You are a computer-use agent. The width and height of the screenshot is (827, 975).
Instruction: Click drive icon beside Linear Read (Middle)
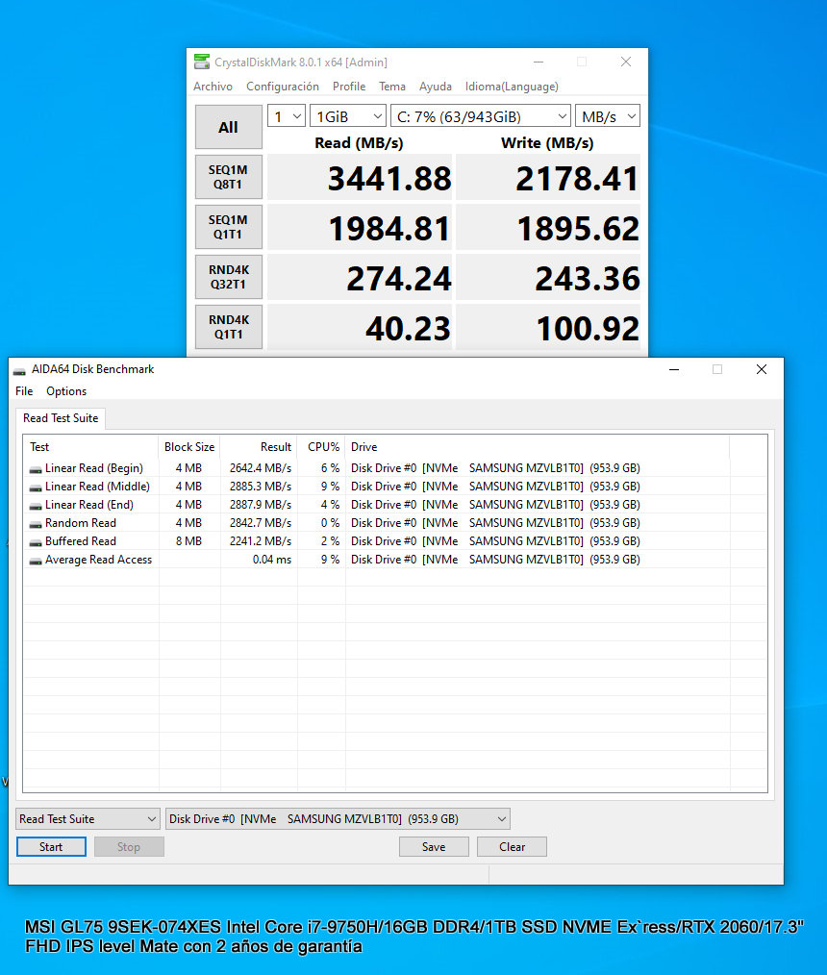pos(36,487)
